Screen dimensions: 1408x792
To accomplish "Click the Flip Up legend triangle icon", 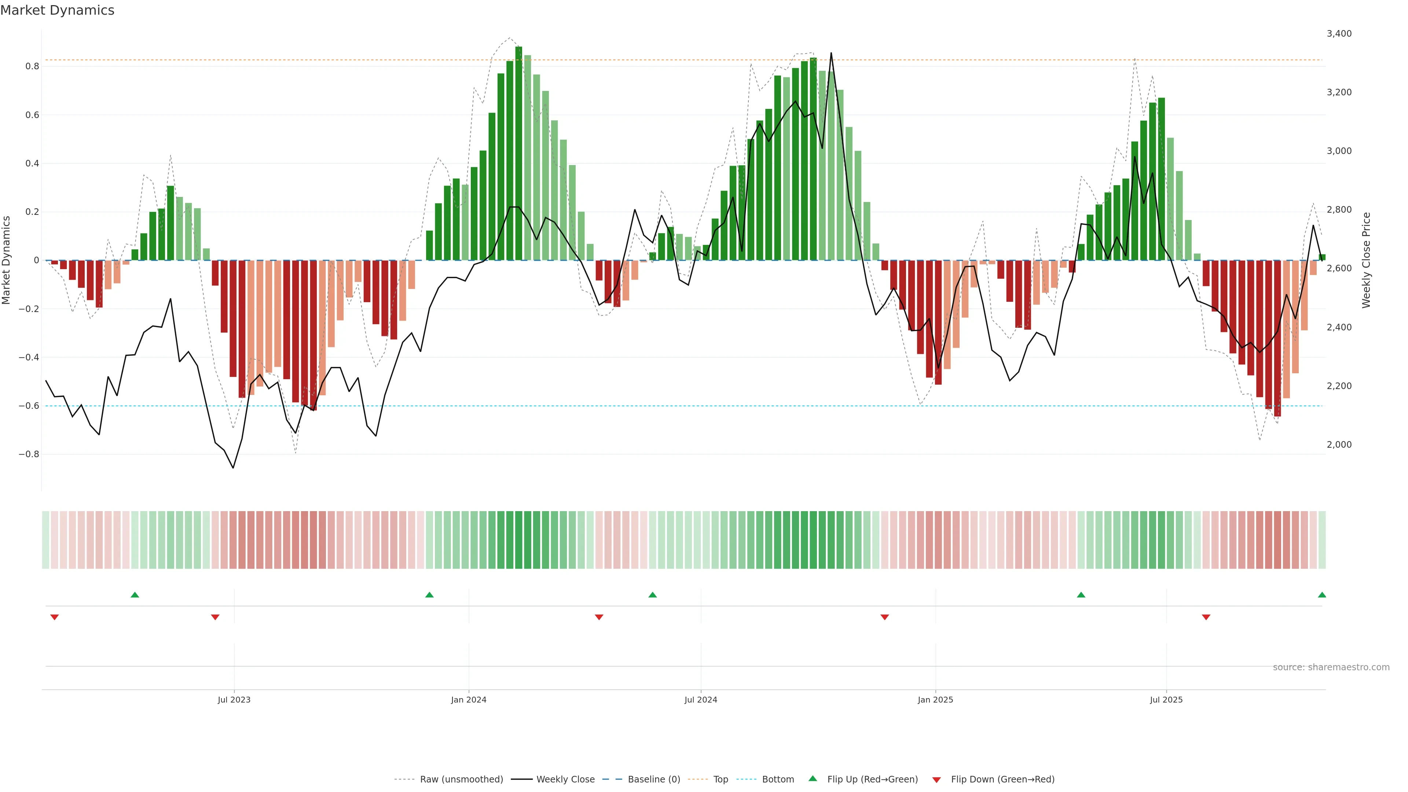I will pos(813,778).
